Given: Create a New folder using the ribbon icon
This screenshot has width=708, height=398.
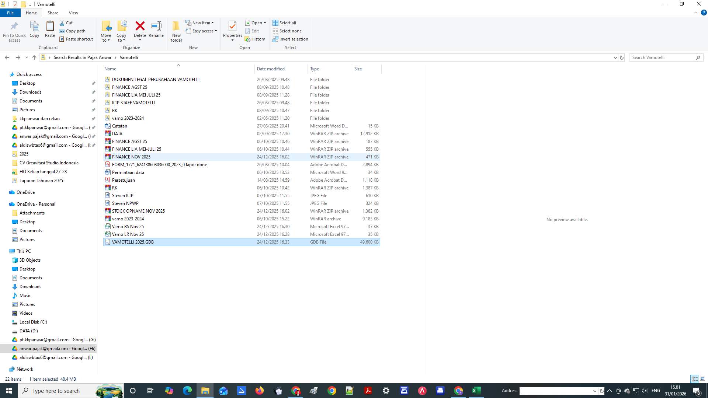Looking at the screenshot, I should click(x=176, y=31).
